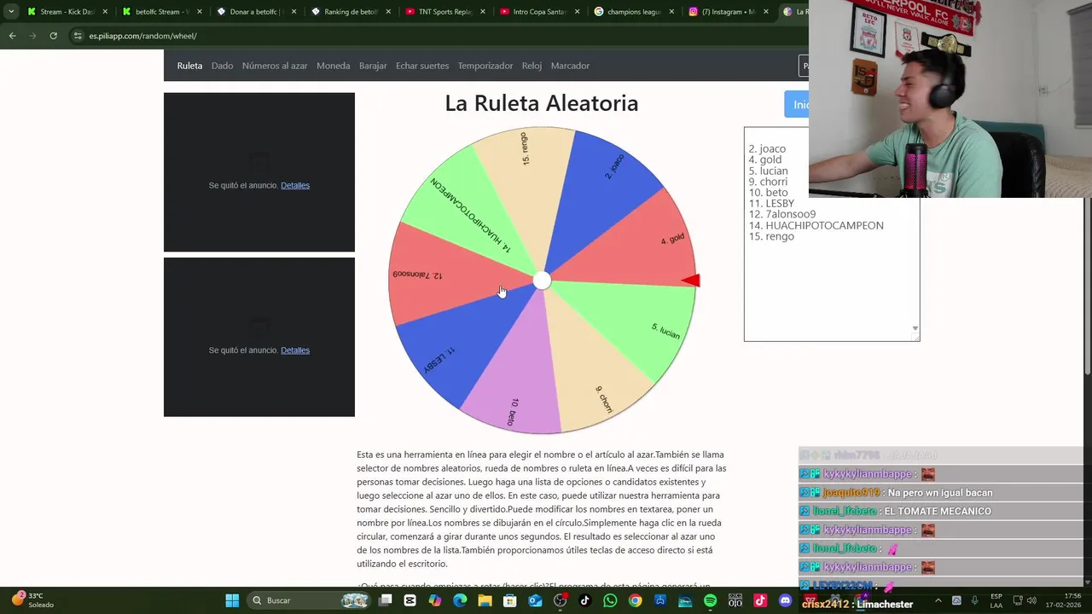Select Ruleta in the site navbar

(189, 66)
